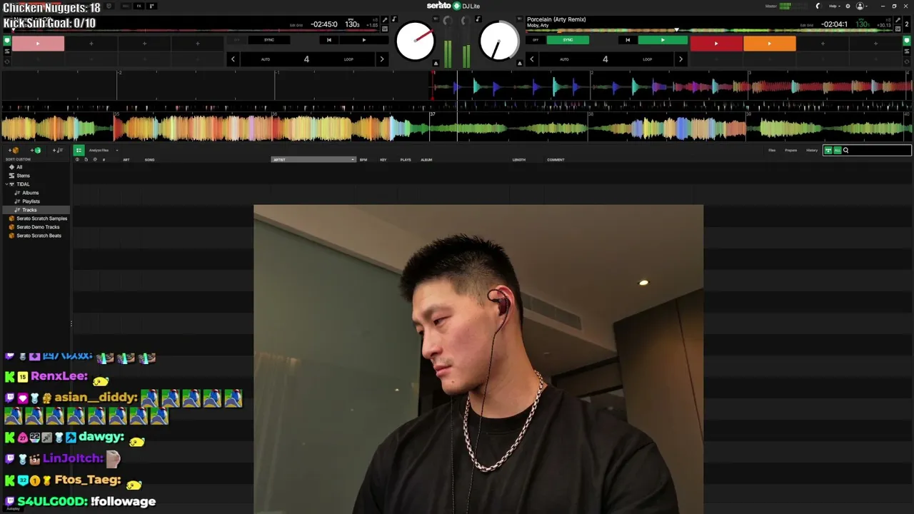Select the All crate
Screen dimensions: 914x514
pos(19,167)
